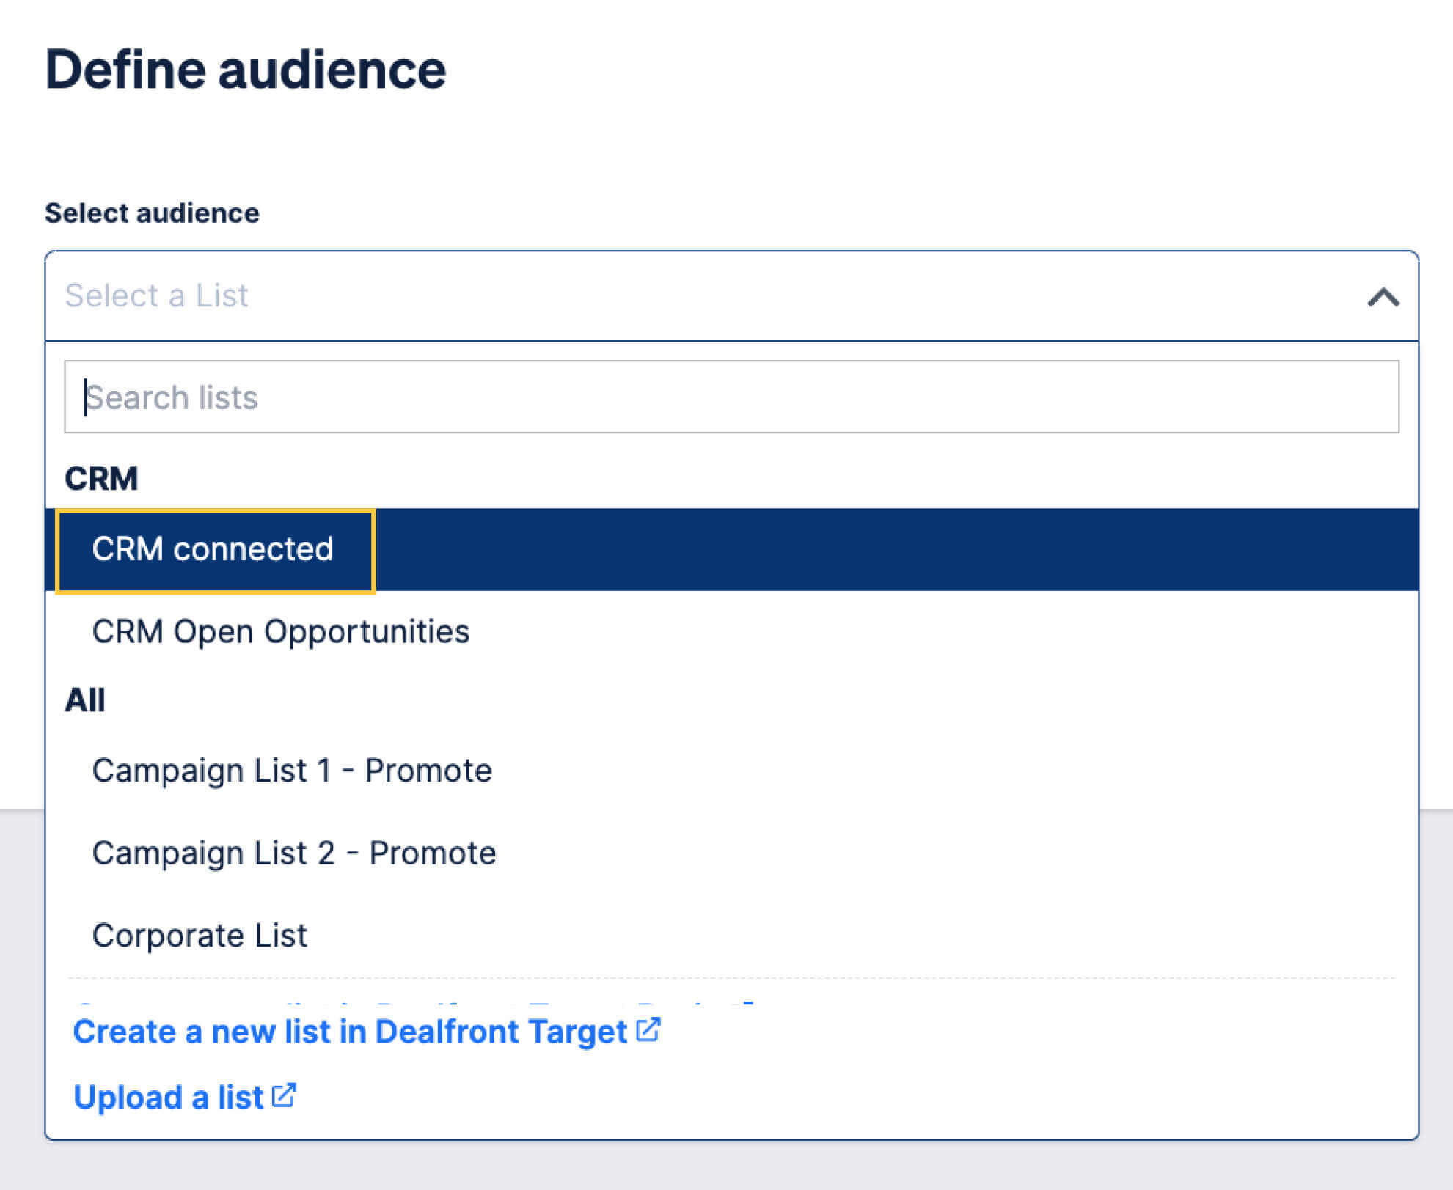
Task: Select Campaign List 1 - Promote
Action: click(x=292, y=770)
